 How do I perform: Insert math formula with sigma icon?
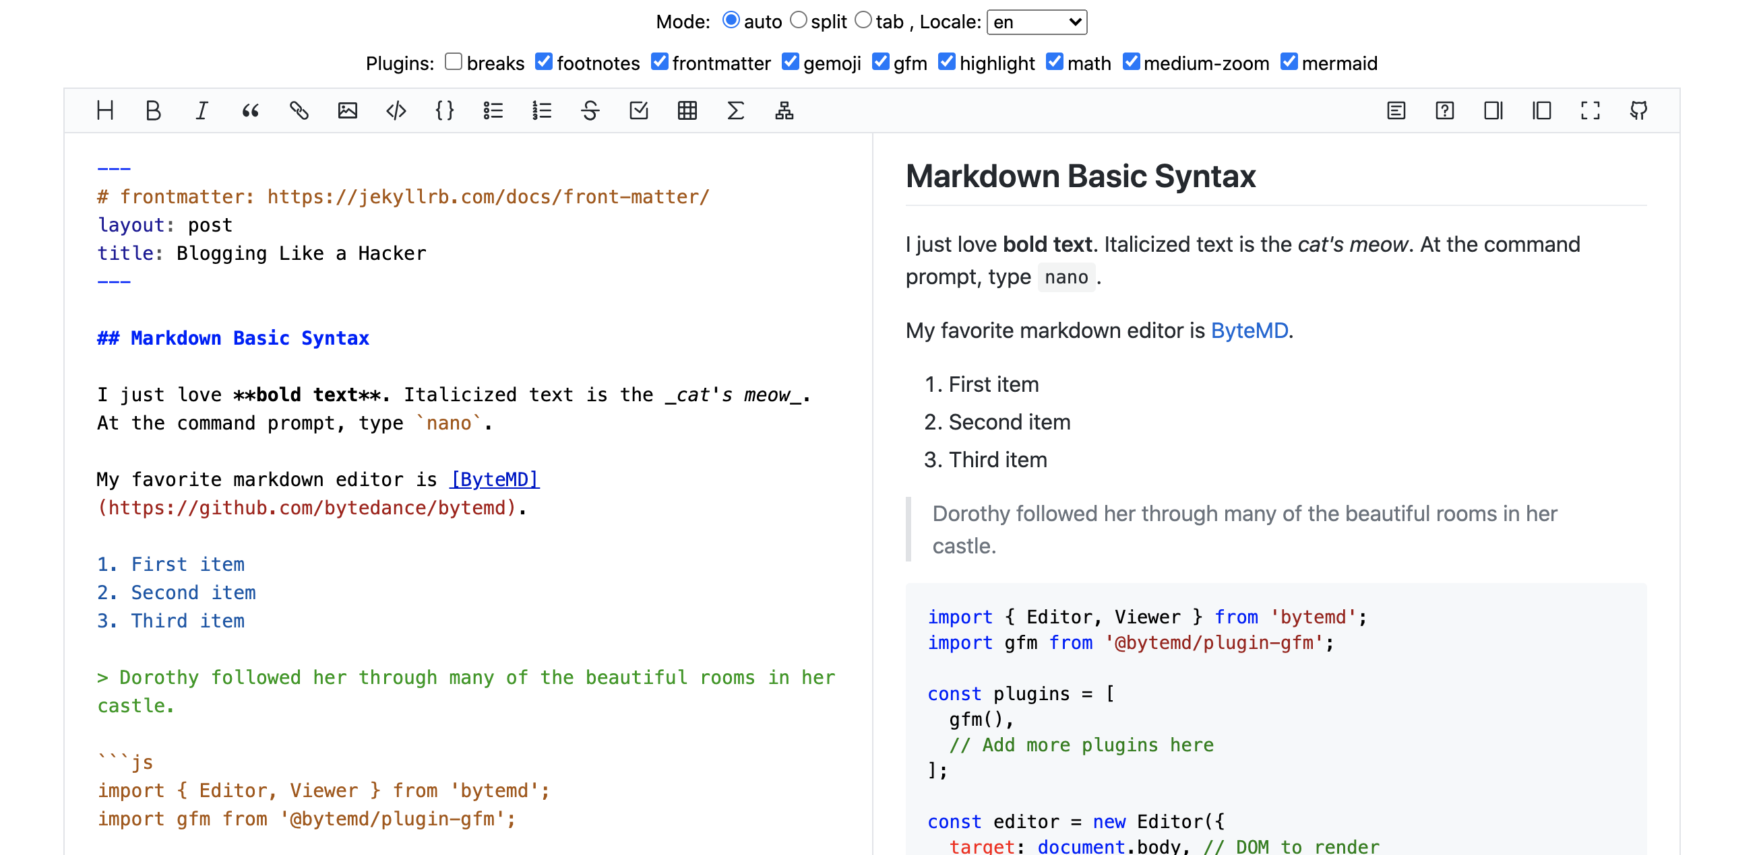(735, 110)
